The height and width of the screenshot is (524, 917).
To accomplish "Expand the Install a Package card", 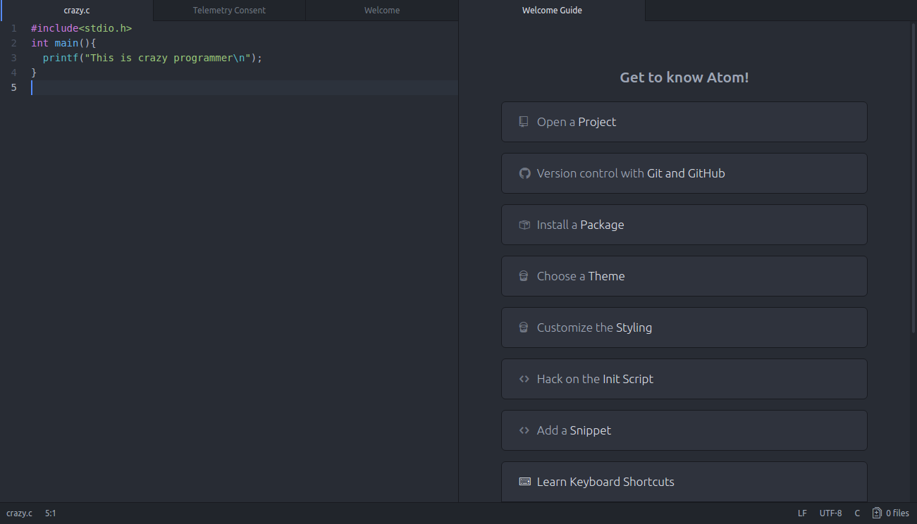I will pyautogui.click(x=684, y=225).
